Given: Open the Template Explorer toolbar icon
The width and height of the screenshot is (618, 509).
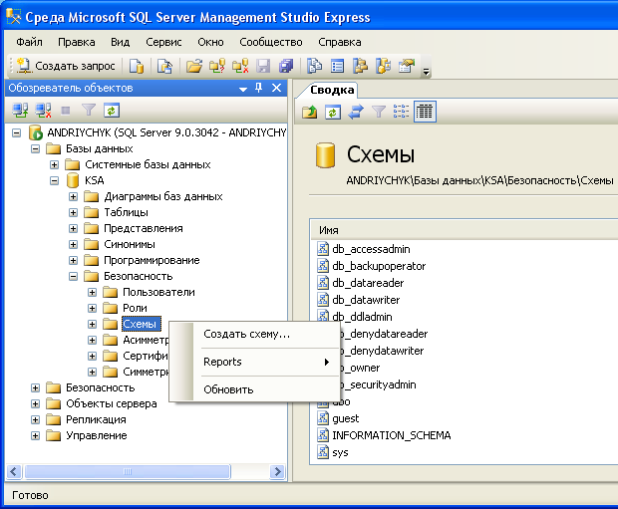Looking at the screenshot, I should point(384,66).
